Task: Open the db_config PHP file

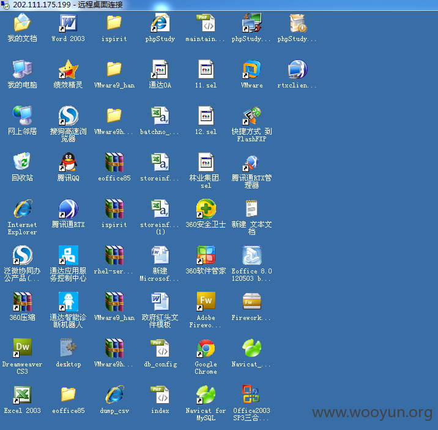Action: [160, 347]
